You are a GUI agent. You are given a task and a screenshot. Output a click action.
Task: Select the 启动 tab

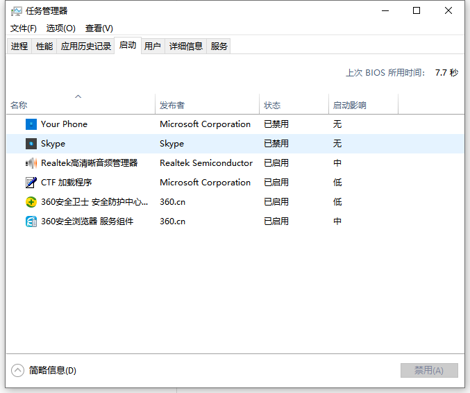click(128, 45)
